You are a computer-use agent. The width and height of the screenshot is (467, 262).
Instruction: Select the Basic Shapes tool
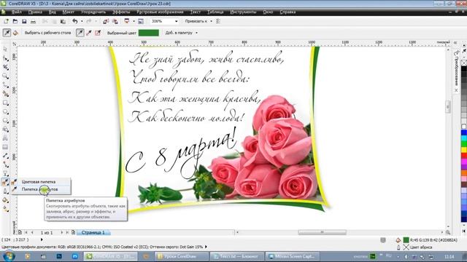[5, 130]
